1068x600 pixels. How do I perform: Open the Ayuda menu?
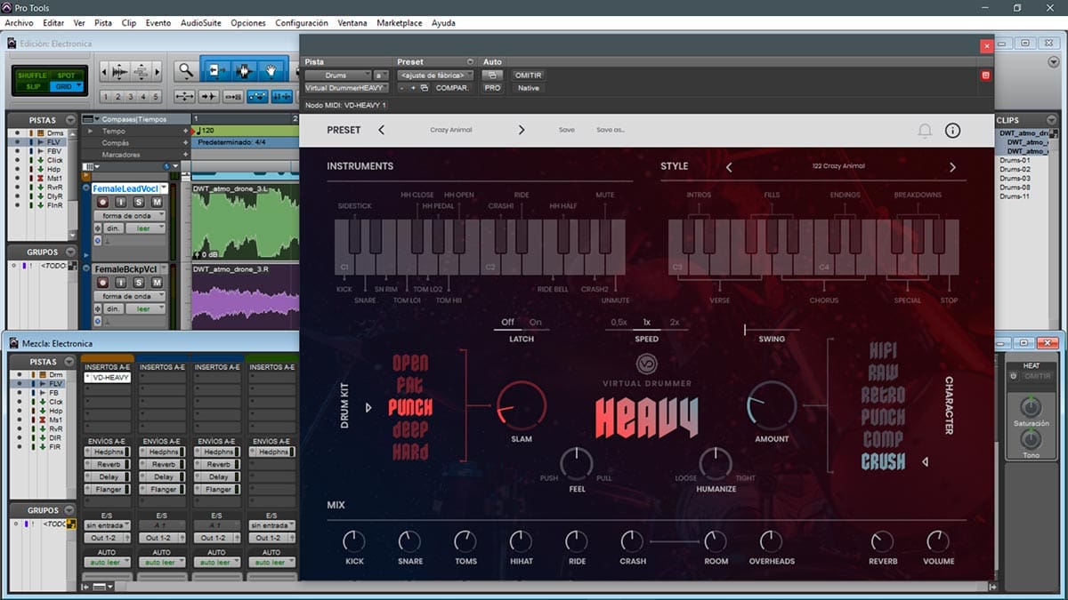click(444, 22)
